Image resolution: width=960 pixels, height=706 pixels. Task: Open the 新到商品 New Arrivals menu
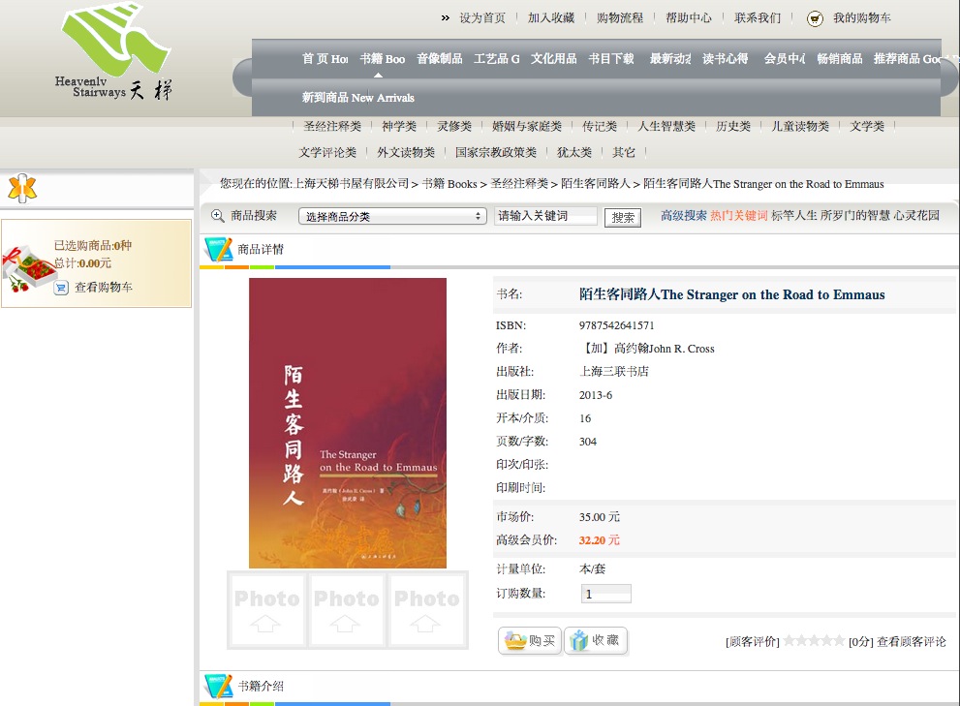tap(357, 98)
